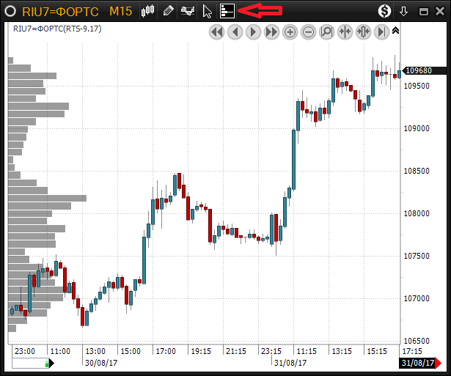Open the chart type candlestick icon
The image size is (451, 376).
[x=148, y=11]
